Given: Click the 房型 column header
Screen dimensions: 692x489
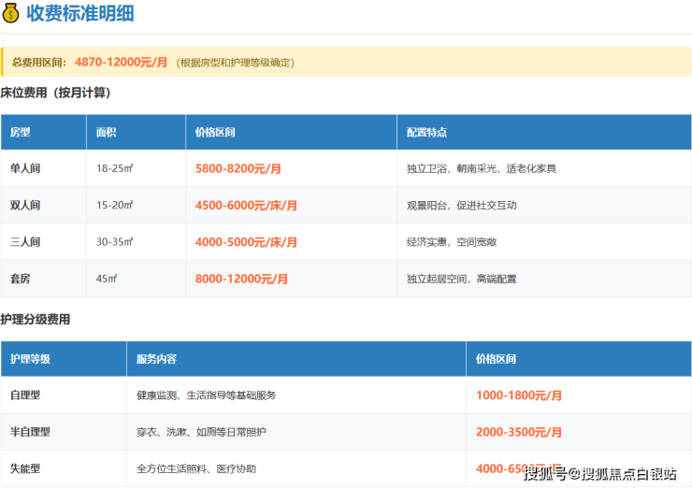Looking at the screenshot, I should pos(21,132).
